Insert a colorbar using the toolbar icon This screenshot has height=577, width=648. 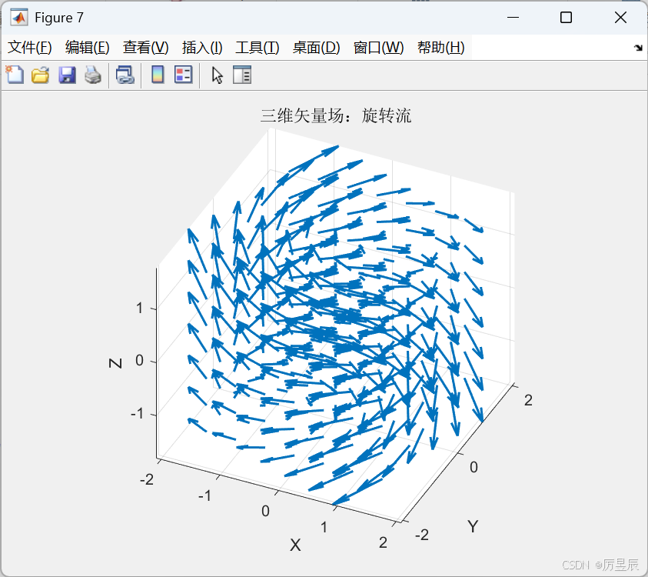pos(158,75)
